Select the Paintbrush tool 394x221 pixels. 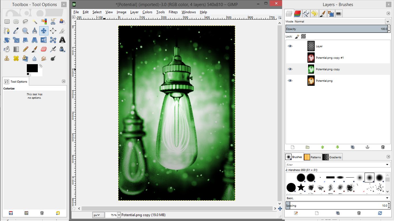click(35, 49)
